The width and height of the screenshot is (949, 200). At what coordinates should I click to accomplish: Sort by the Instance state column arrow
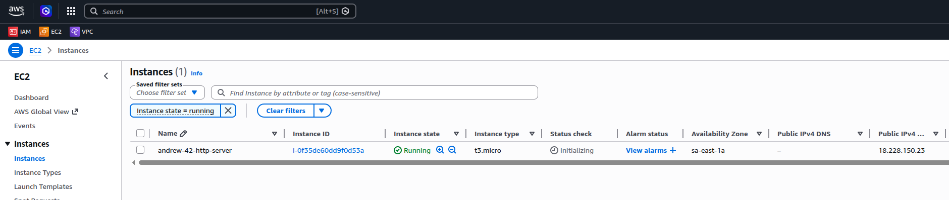[x=456, y=134]
